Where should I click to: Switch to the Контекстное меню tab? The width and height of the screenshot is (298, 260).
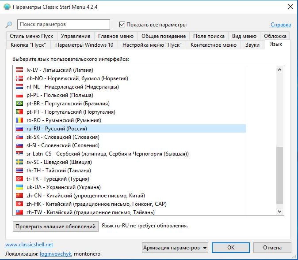[213, 45]
